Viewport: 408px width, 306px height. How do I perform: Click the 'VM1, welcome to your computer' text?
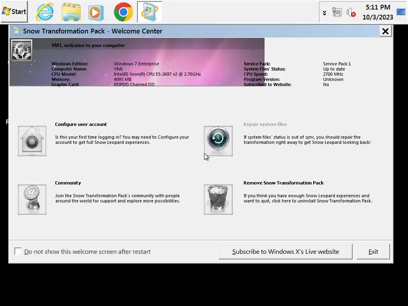coord(88,45)
